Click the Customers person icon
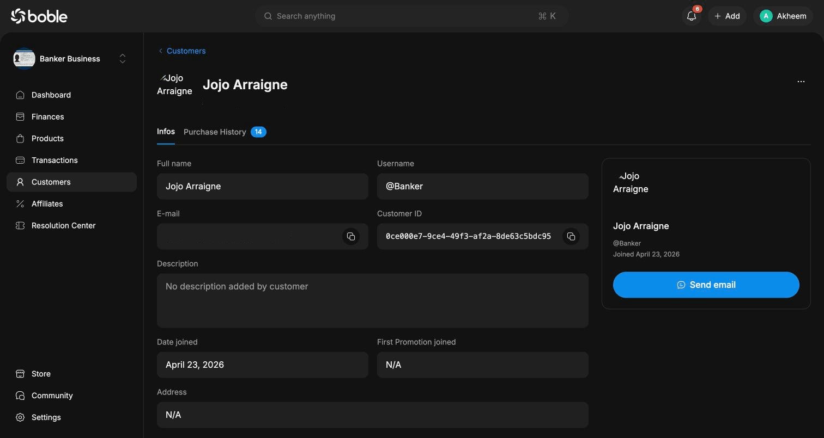The height and width of the screenshot is (438, 824). (x=20, y=182)
